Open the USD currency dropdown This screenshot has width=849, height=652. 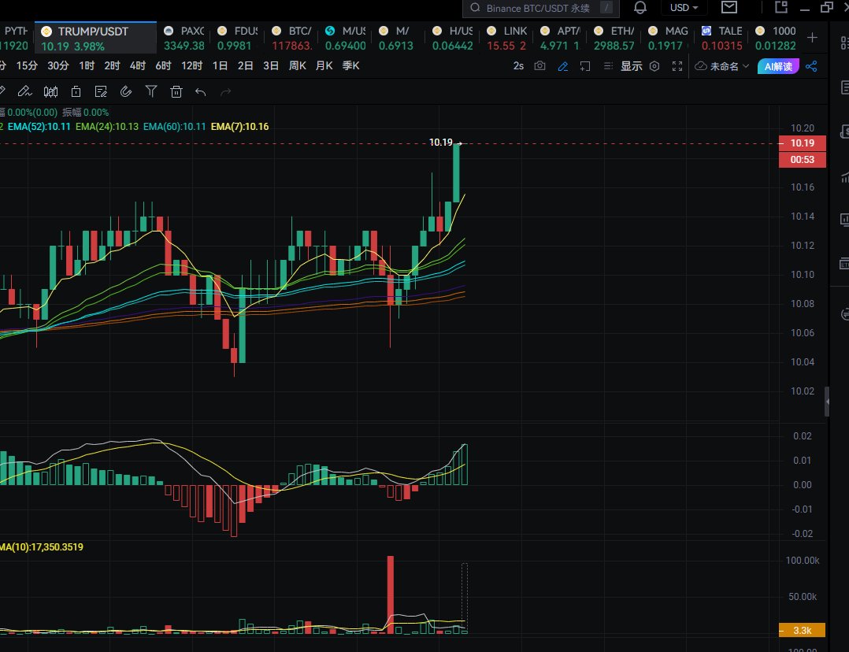pyautogui.click(x=684, y=8)
